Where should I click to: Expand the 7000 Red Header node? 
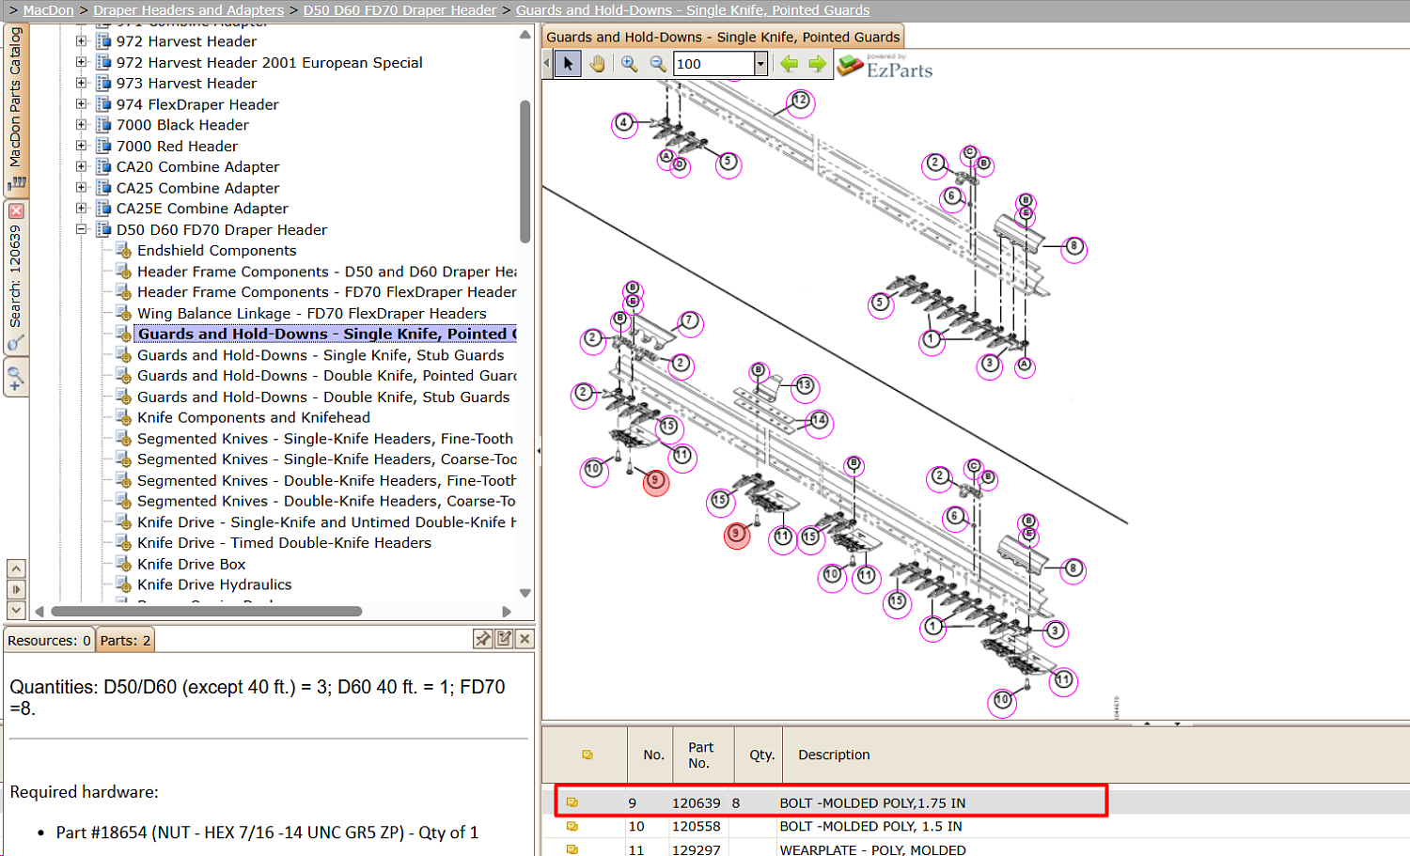pyautogui.click(x=82, y=146)
